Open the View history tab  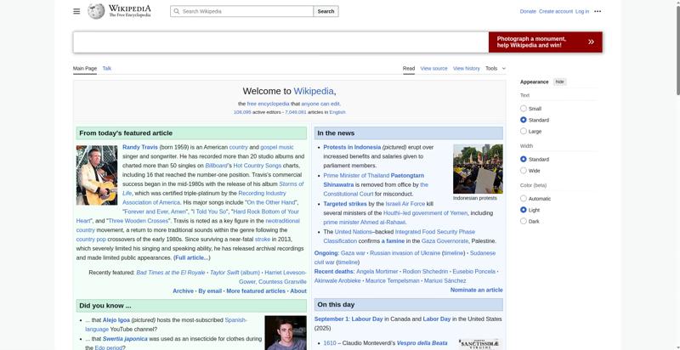(466, 69)
